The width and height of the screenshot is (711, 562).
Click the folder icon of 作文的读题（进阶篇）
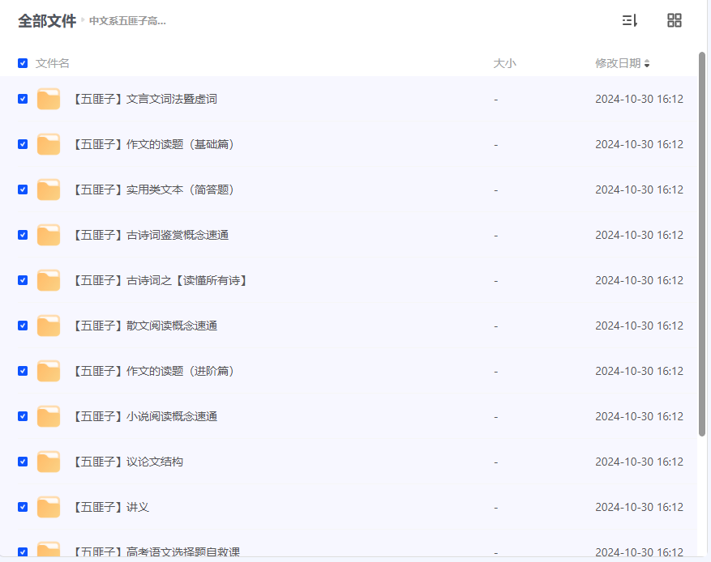point(48,370)
